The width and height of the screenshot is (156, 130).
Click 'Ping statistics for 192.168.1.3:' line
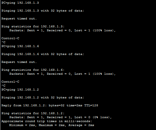(x=33, y=27)
